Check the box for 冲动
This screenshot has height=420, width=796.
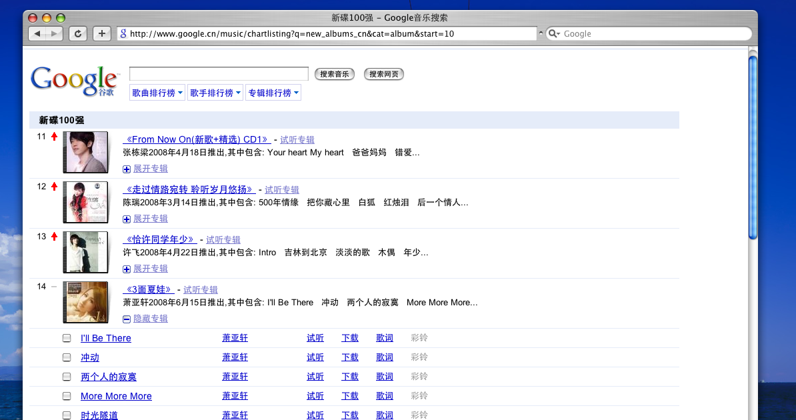[67, 357]
